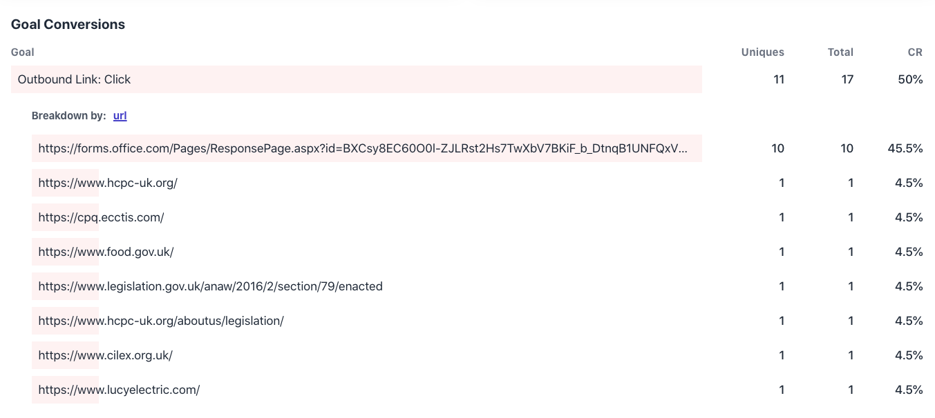The width and height of the screenshot is (935, 418).
Task: Click the Goal Conversions heading
Action: click(x=68, y=24)
